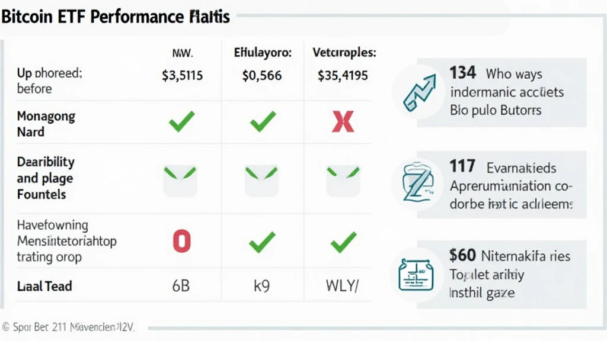607x341 pixels.
Task: Click the red X in Vetcroples column
Action: 343,123
